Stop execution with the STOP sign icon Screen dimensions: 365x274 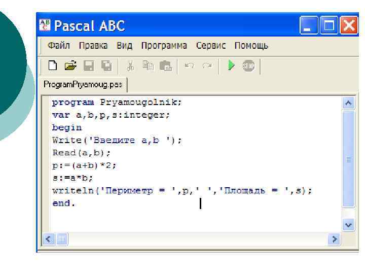click(248, 65)
